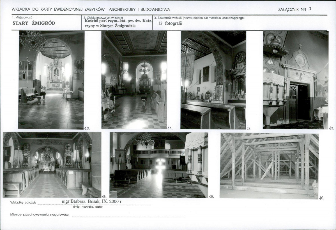The width and height of the screenshot is (336, 230).
Task: Click photo 12 with the side altar
Action: 213,80
